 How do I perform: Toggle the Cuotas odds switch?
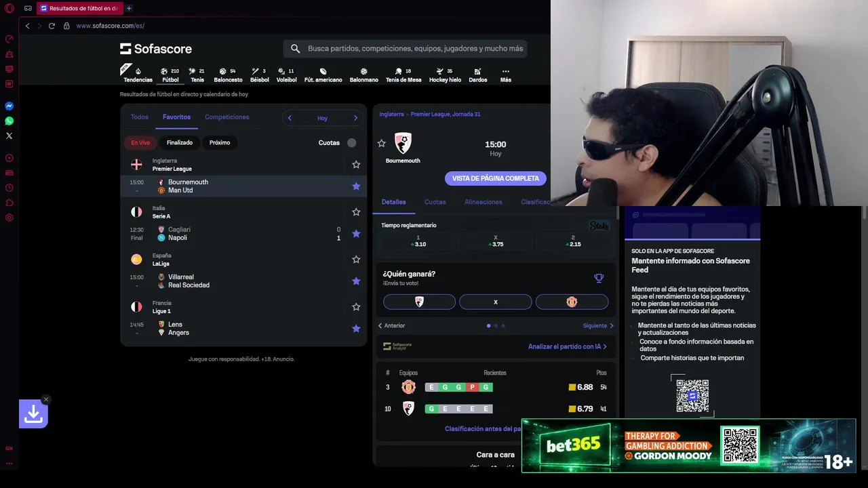(x=351, y=142)
